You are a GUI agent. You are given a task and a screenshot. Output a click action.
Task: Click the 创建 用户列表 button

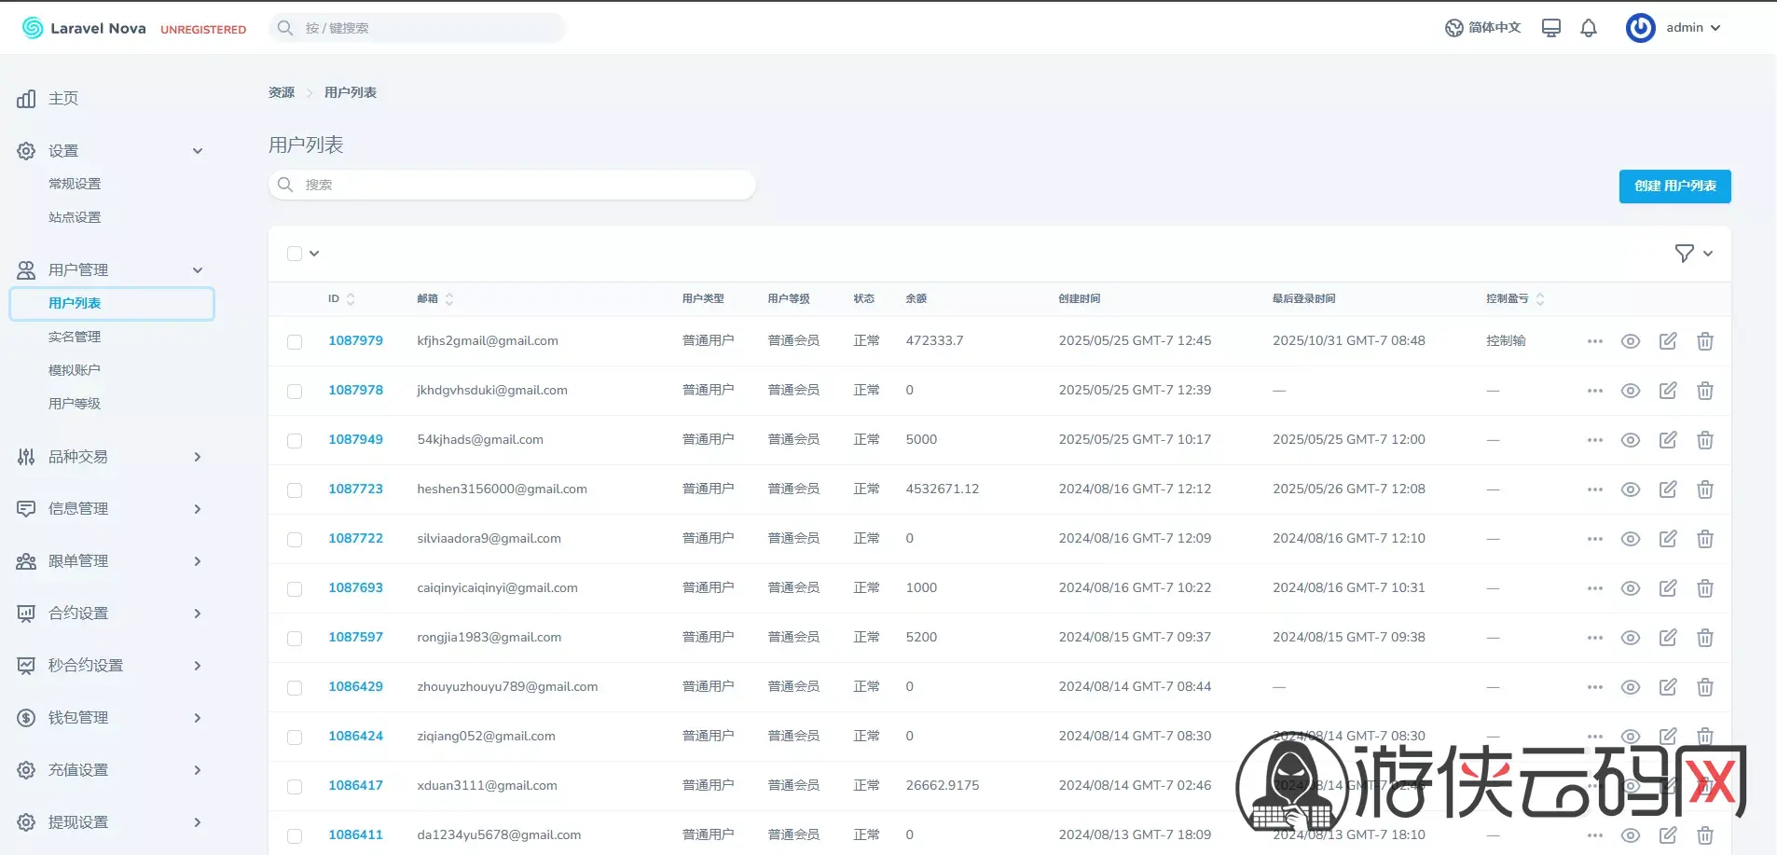click(1674, 186)
